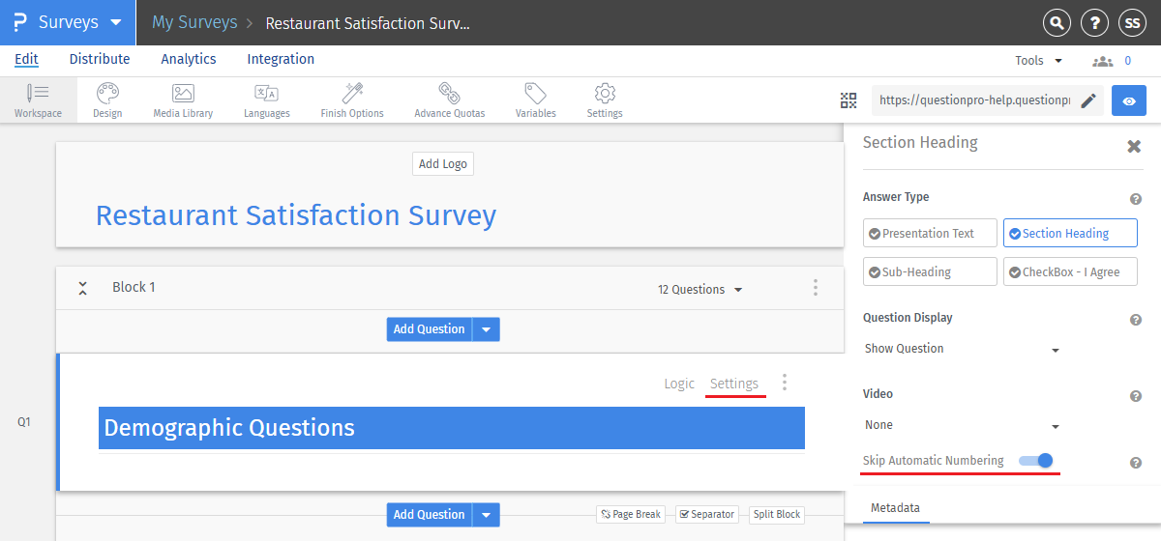Click the collaborator count 0
Viewport: 1161px width, 541px height.
pos(1128,61)
